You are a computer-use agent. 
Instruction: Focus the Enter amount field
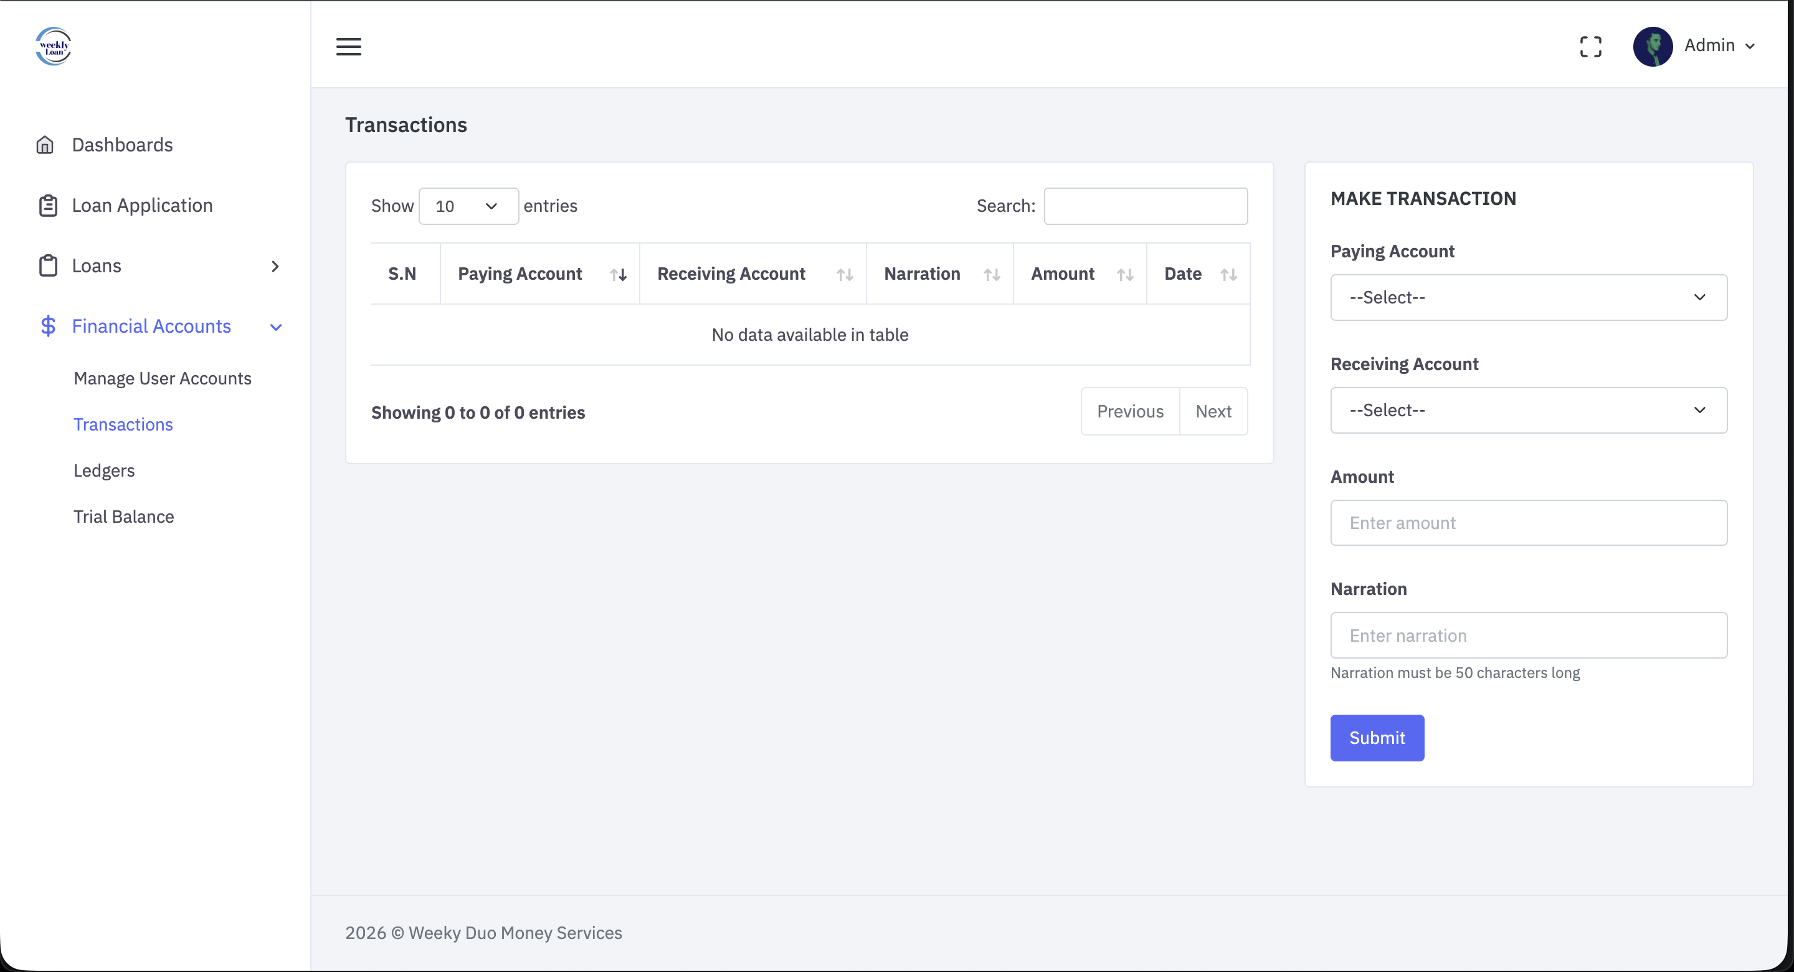(1529, 523)
